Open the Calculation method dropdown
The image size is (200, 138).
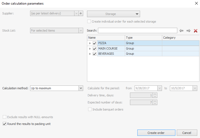pyautogui.click(x=81, y=88)
